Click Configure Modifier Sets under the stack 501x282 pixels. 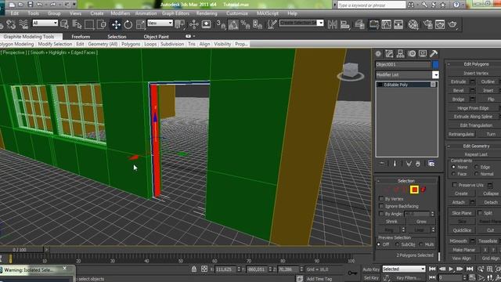tap(431, 164)
